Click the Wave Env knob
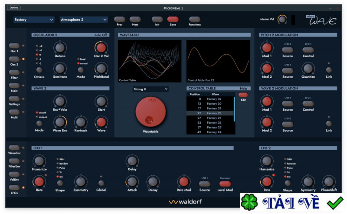 click(x=60, y=122)
